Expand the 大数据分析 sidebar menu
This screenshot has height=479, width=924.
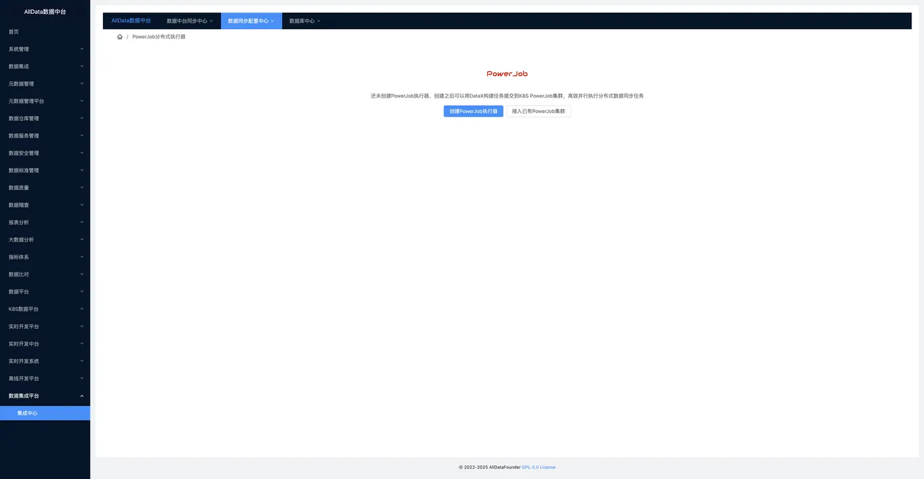point(45,239)
